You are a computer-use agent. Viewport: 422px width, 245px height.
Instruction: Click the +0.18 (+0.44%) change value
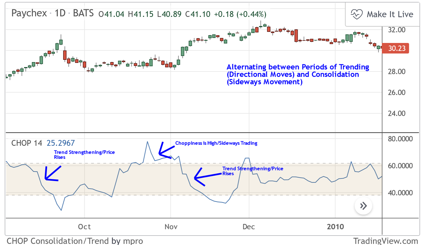tap(240, 14)
